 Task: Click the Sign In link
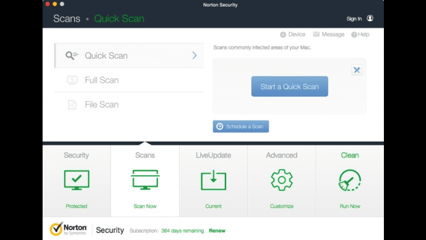[354, 19]
